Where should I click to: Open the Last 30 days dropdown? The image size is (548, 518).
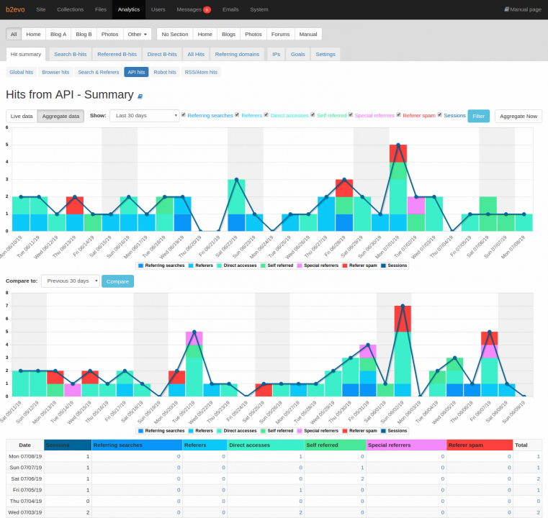click(x=144, y=116)
